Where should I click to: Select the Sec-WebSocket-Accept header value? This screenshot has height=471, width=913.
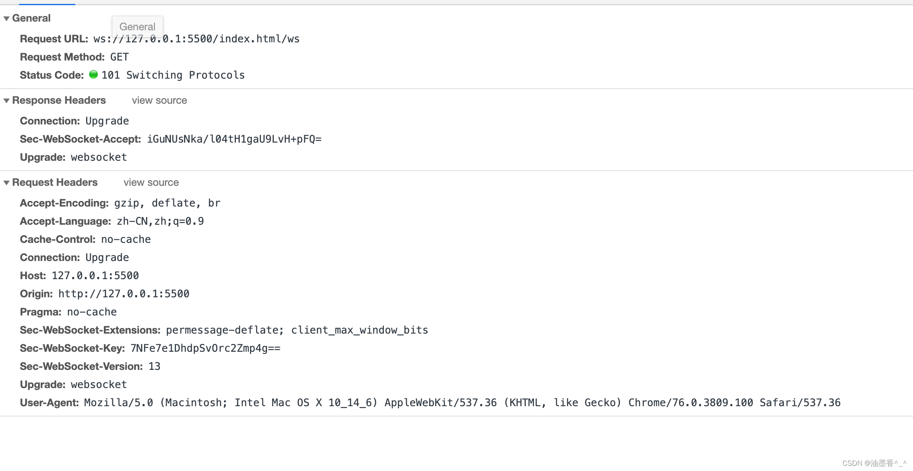[234, 139]
